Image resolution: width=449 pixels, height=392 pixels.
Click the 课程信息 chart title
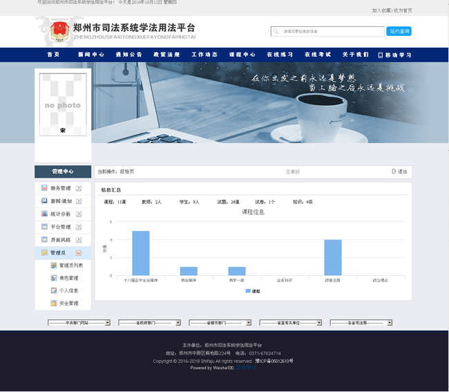coord(253,212)
